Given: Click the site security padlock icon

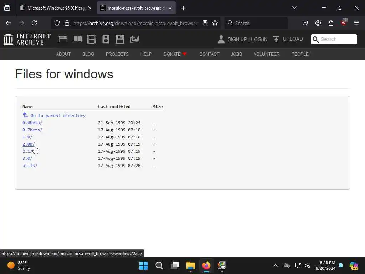Looking at the screenshot, I should point(67,23).
